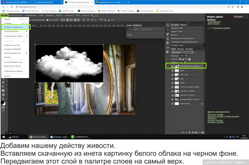
Task: Select the Pen tool in the left toolbar
Action: click(3, 82)
